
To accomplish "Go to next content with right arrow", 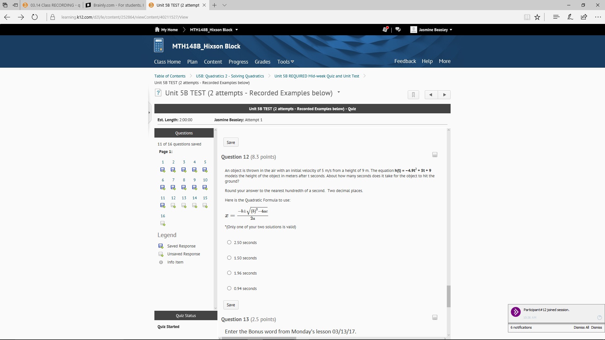I will coord(444,95).
